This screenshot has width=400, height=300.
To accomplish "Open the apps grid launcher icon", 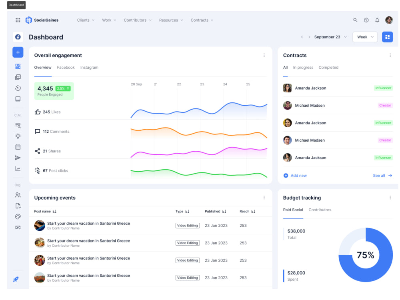I will (x=18, y=20).
